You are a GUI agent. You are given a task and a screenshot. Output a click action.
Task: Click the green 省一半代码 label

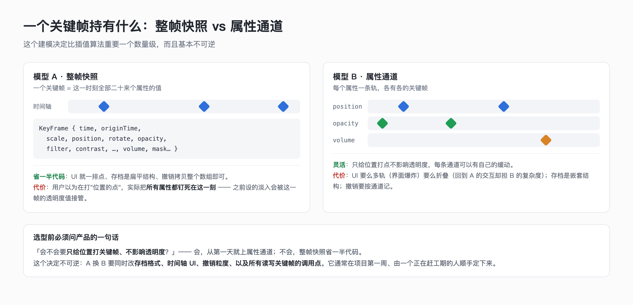49,176
